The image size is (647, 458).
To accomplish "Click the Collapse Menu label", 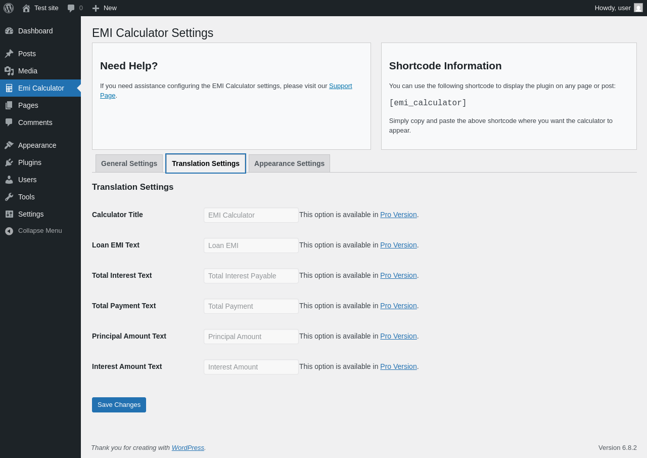I will [x=40, y=231].
